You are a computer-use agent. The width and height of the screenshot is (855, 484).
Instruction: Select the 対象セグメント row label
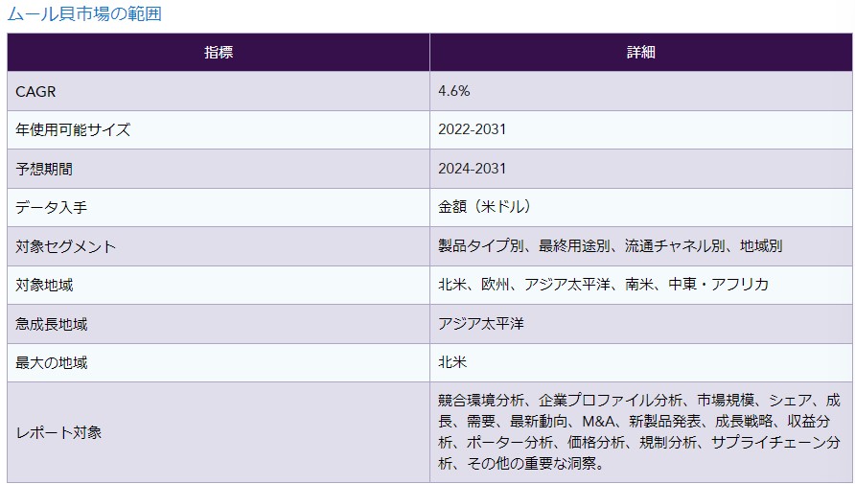pos(65,246)
